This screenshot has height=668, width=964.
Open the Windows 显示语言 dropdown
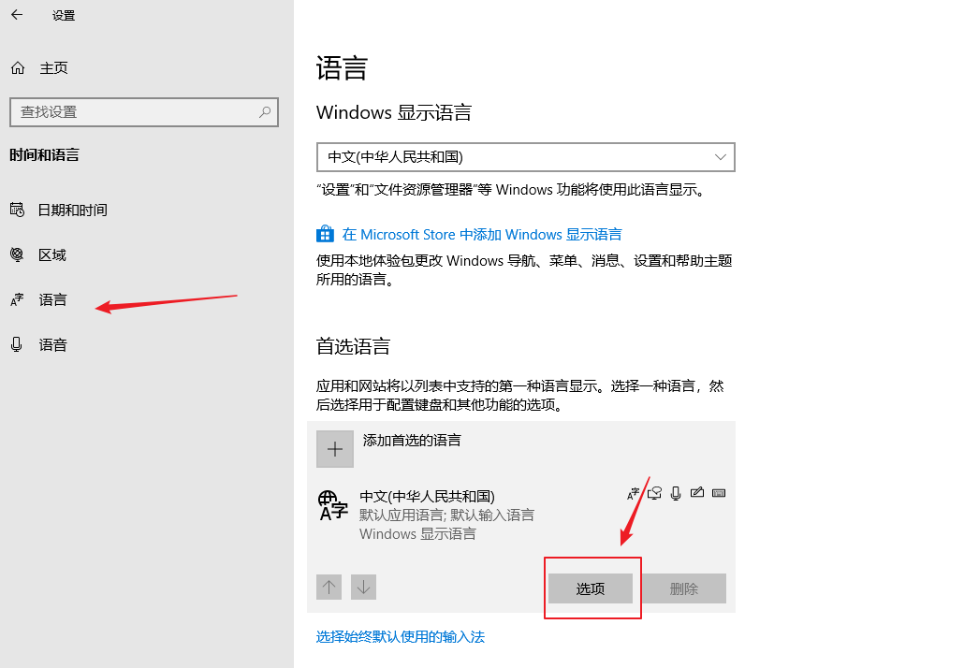click(x=526, y=157)
